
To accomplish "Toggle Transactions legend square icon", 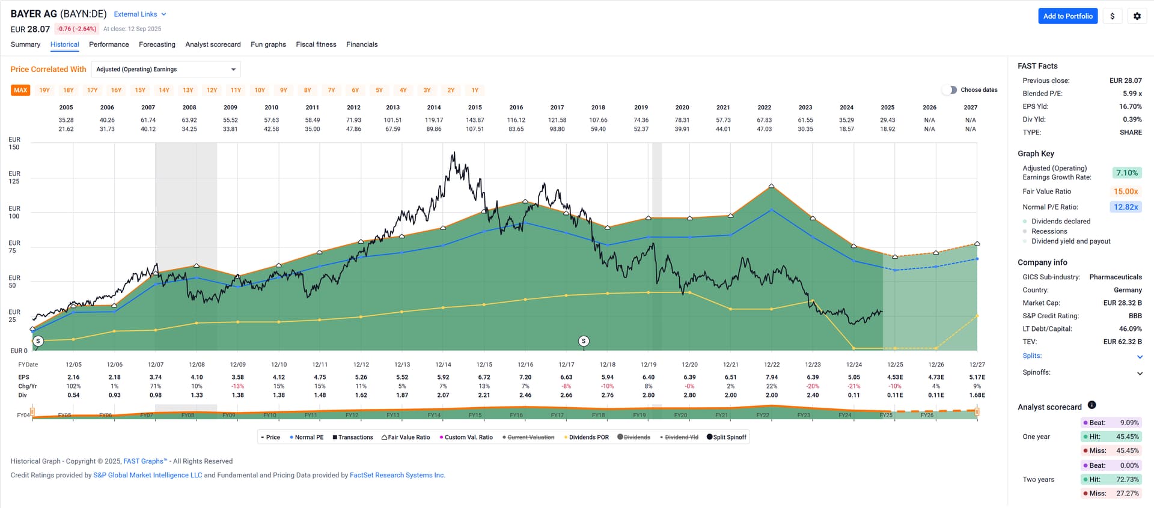I will 335,437.
